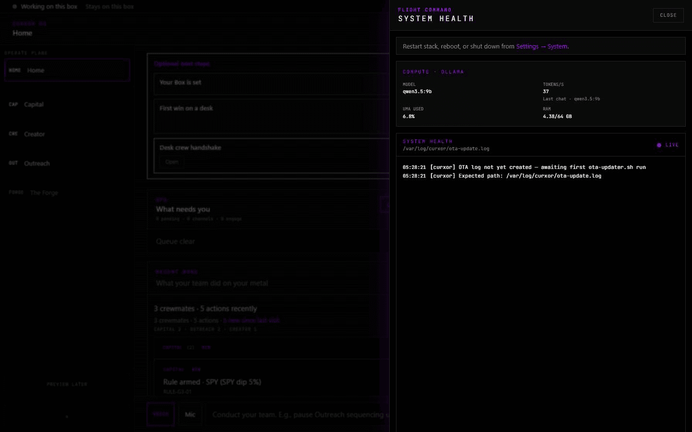692x432 pixels.
Task: Click the '5 new since last visit' link
Action: click(251, 320)
